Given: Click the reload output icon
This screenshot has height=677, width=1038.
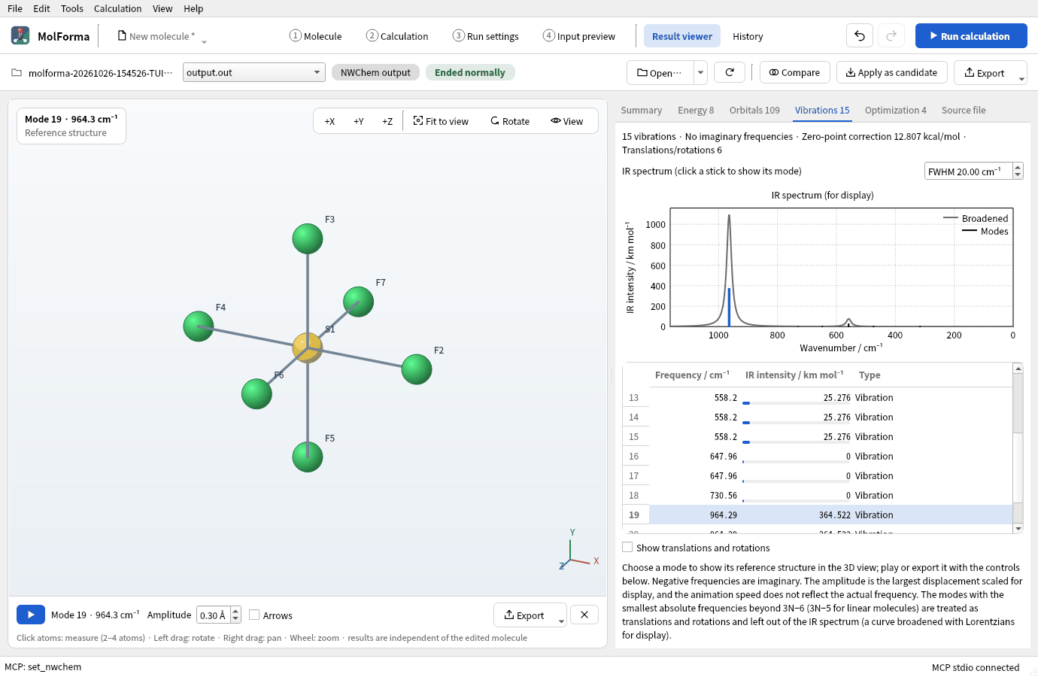Looking at the screenshot, I should pos(730,72).
